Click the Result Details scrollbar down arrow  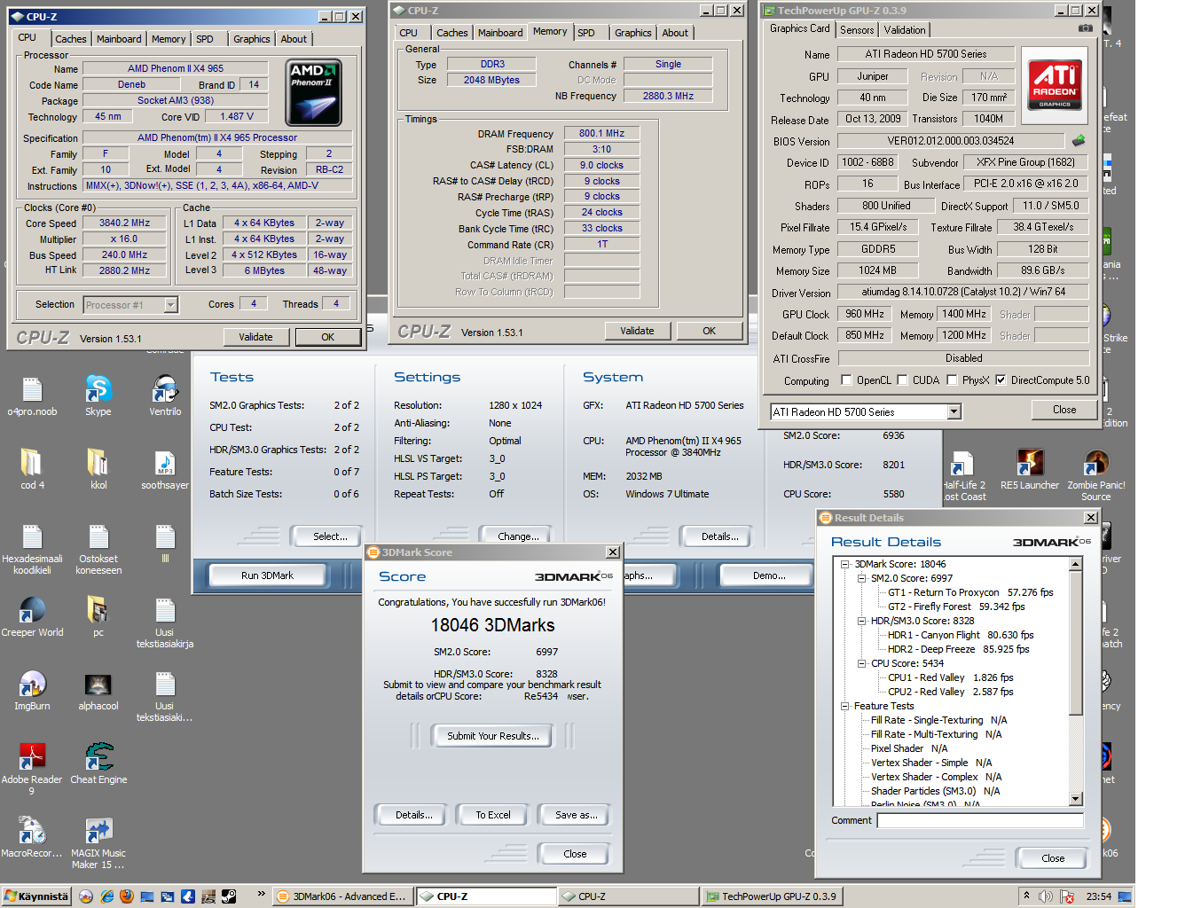[1076, 799]
